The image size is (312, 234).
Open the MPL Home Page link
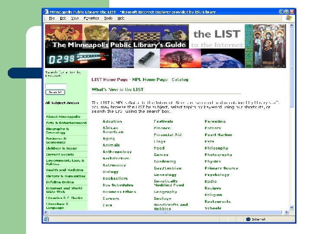[x=150, y=80]
